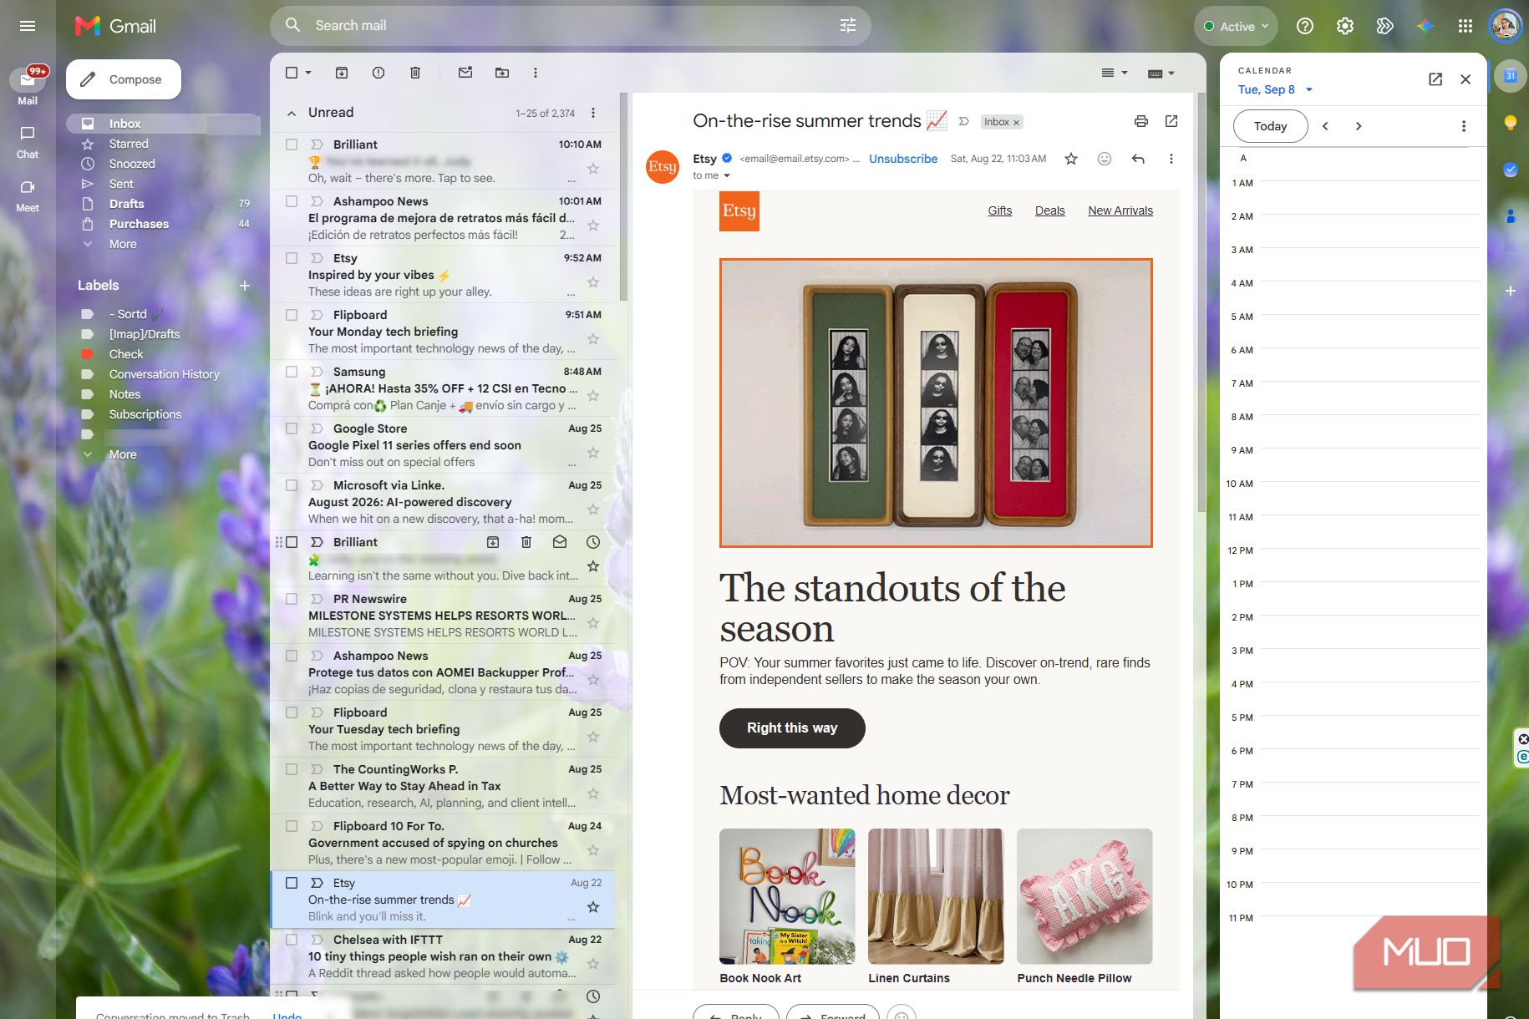Expand More under the Labels list
The image size is (1529, 1019).
(x=123, y=454)
